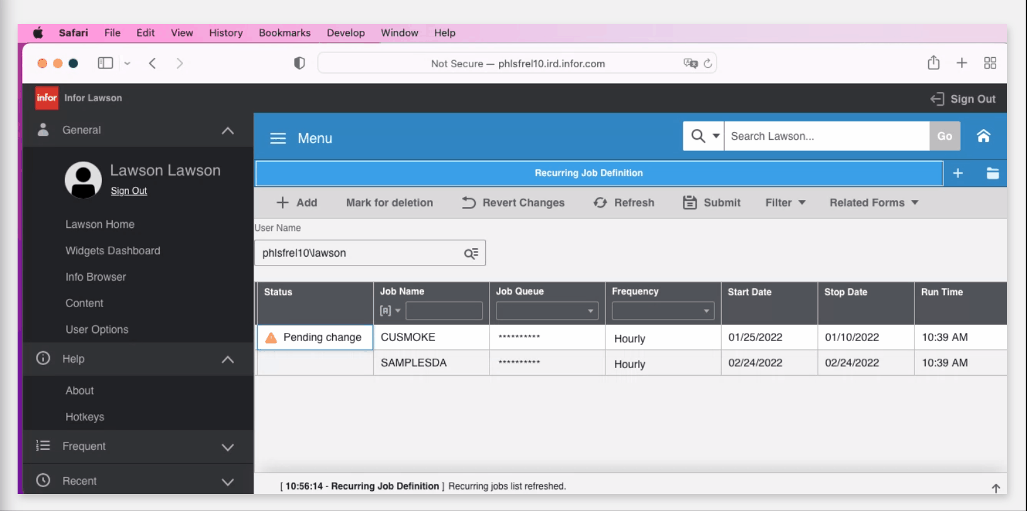Image resolution: width=1027 pixels, height=511 pixels.
Task: Go to home with the house icon
Action: tap(984, 136)
